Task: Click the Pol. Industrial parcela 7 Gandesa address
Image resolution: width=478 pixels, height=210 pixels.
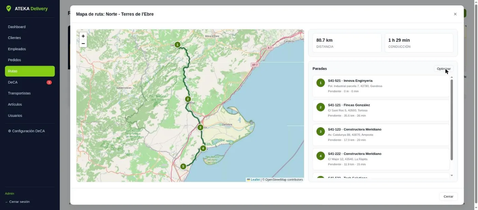Action: (355, 86)
